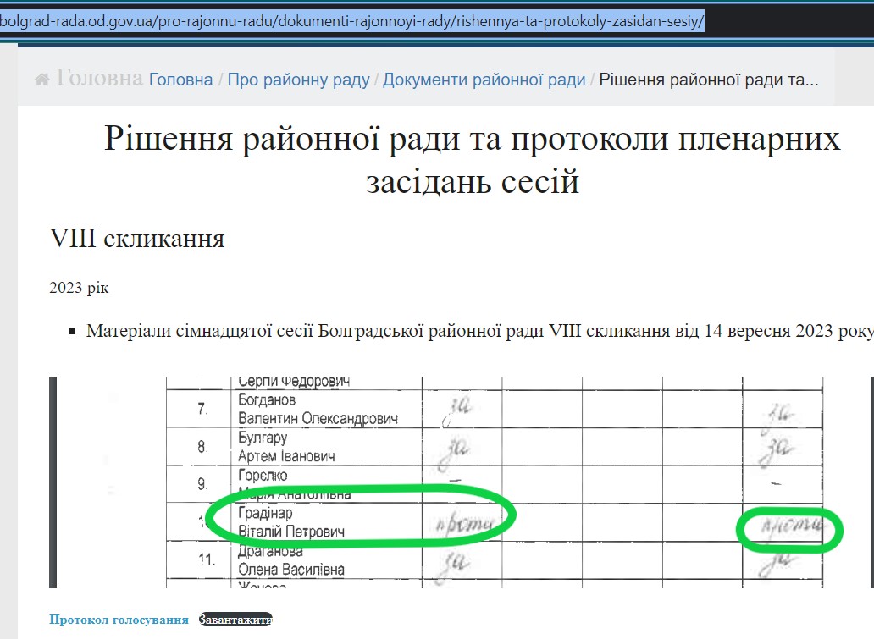Open Документи районної ради breadcrumb link
Viewport: 874px width, 639px height.
tap(484, 80)
